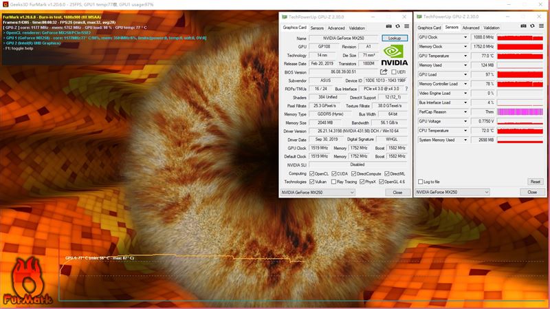Click the GPU Clock red history graph

(520, 37)
